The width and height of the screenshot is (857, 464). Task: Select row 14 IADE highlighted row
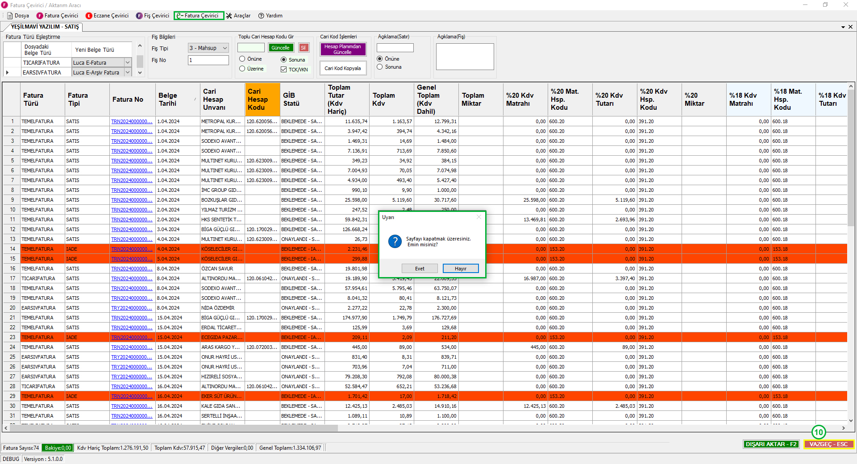(425, 249)
